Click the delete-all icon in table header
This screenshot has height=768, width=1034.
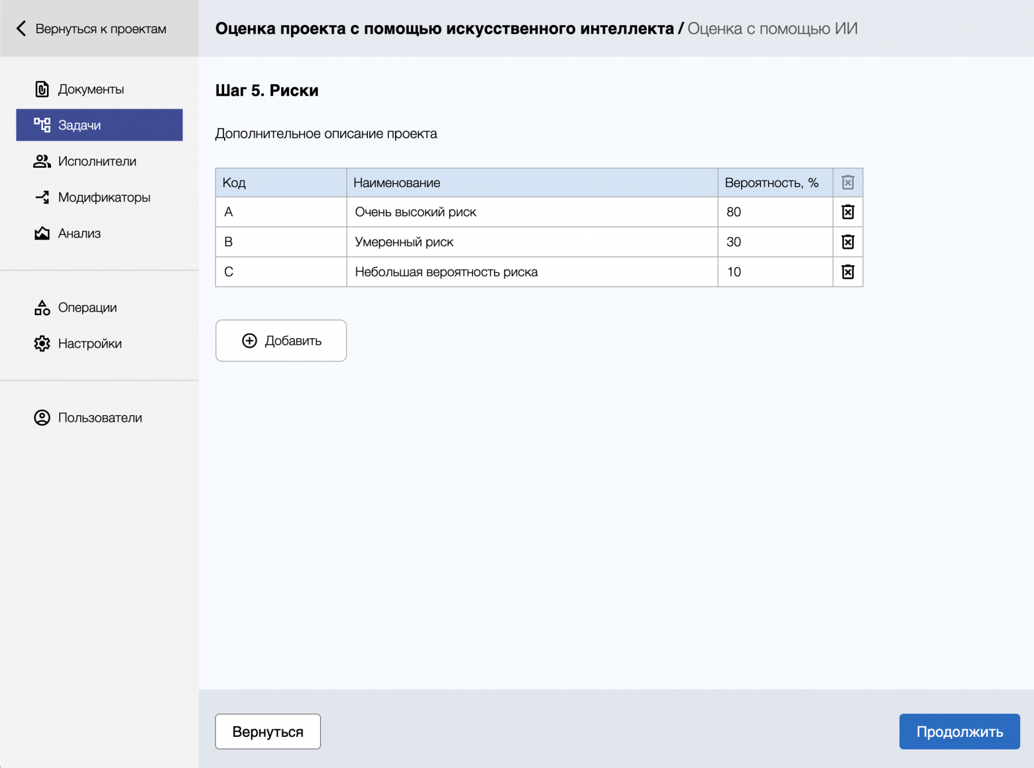pos(848,182)
